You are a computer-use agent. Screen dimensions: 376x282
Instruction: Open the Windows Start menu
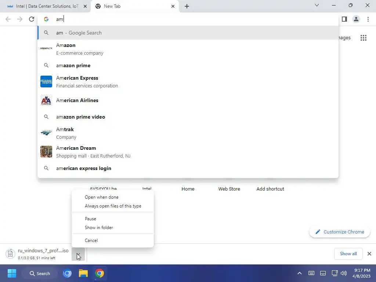[12, 273]
